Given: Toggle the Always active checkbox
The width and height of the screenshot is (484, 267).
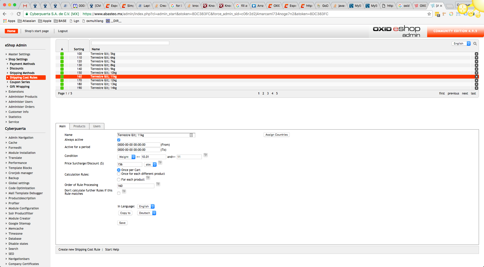Looking at the screenshot, I should tap(119, 140).
